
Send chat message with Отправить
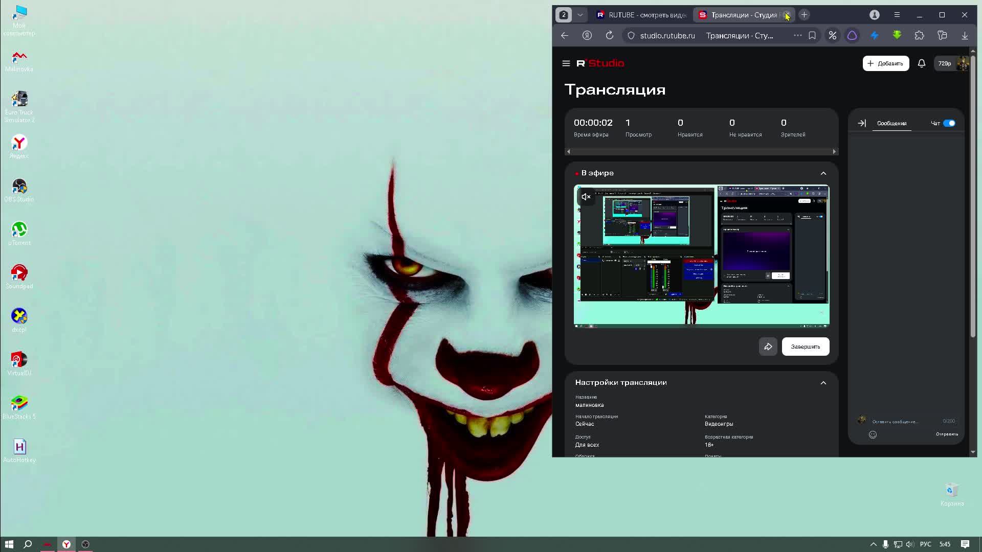pos(947,434)
